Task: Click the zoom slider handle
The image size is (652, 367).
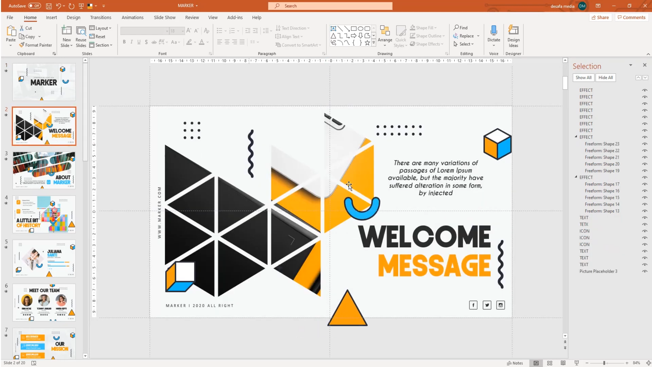Action: (x=604, y=363)
